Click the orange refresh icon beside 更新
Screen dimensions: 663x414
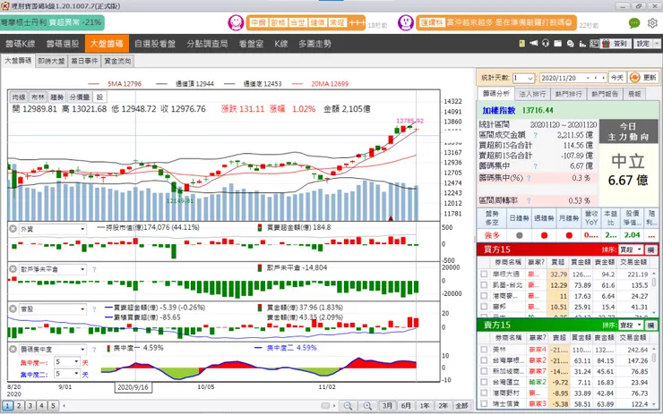click(634, 78)
